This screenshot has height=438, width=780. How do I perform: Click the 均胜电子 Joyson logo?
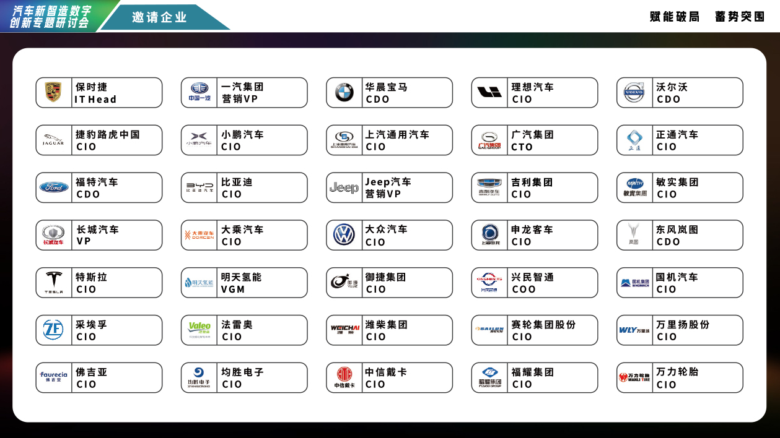(199, 377)
